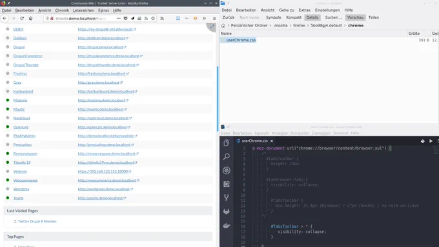Click Firefox page vertical scrollbar

218,99
